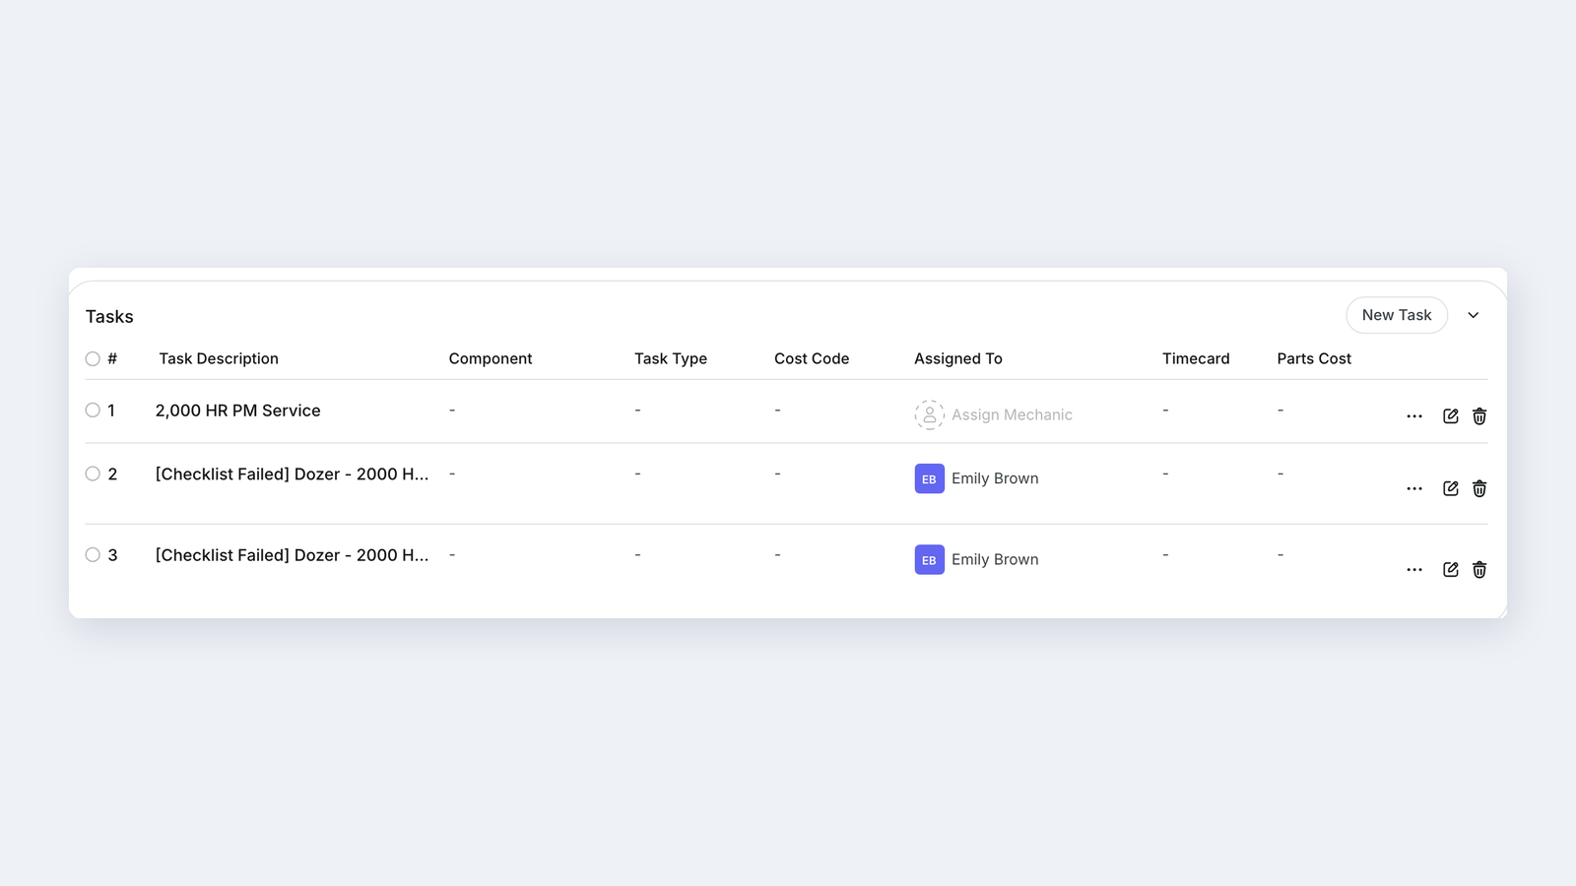Click the Cost Code column header
This screenshot has width=1576, height=886.
pyautogui.click(x=812, y=358)
